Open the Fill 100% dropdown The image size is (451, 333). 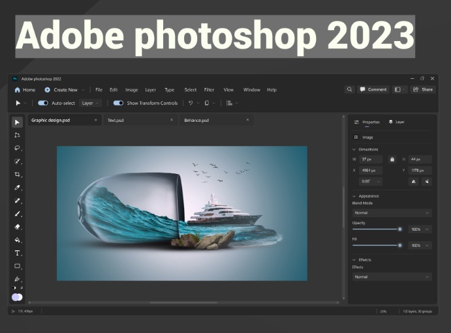[x=420, y=246]
